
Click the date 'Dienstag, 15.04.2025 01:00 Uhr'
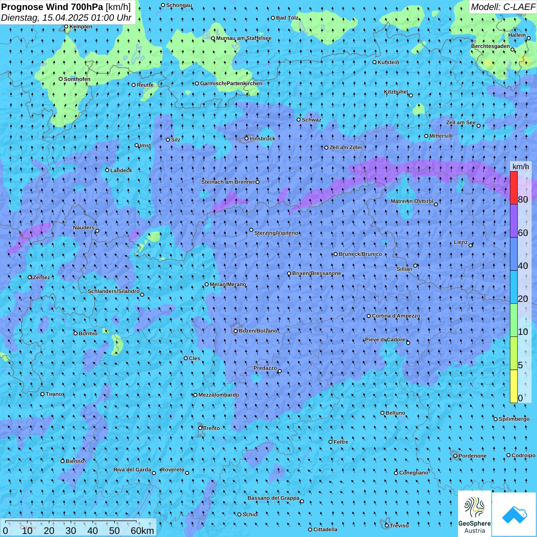(66, 18)
